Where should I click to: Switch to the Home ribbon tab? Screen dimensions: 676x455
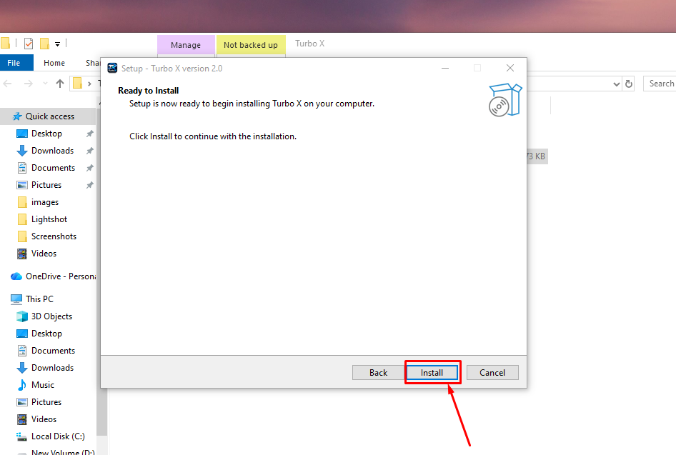point(54,63)
